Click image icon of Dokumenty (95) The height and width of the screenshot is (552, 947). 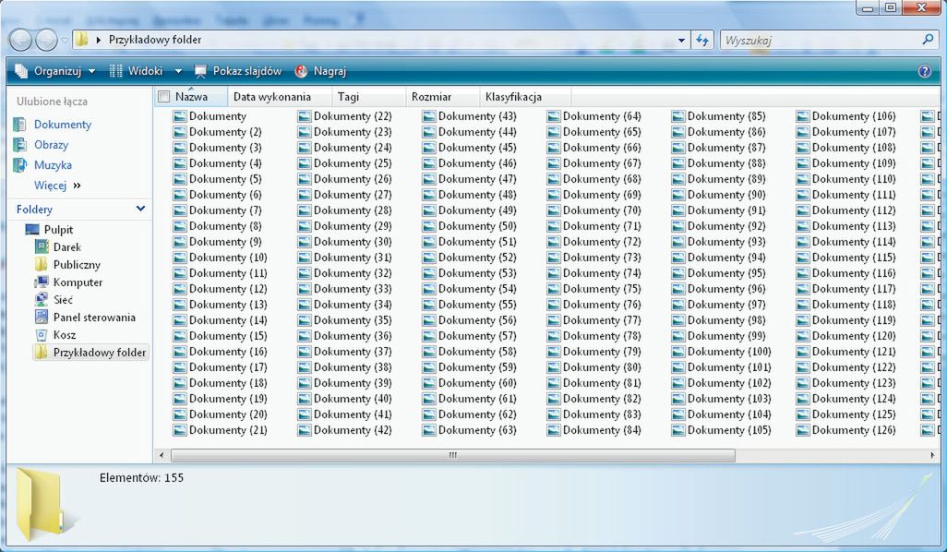click(x=677, y=273)
